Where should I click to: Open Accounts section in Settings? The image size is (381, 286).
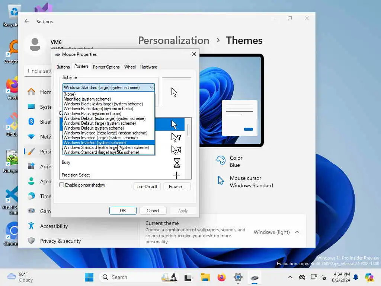click(x=39, y=181)
